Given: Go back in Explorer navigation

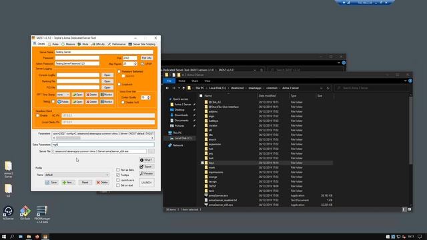Looking at the screenshot, I should [x=167, y=88].
